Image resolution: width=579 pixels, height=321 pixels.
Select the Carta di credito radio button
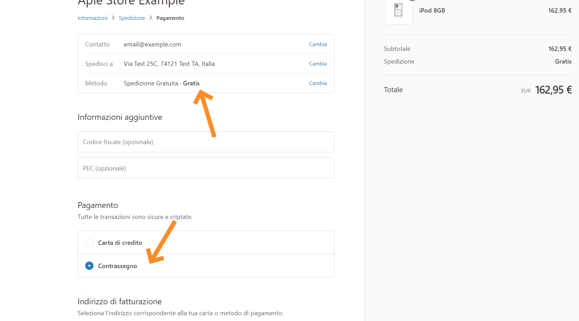89,242
